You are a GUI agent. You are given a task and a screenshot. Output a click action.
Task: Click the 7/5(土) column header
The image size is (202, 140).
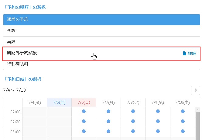coord(59,103)
